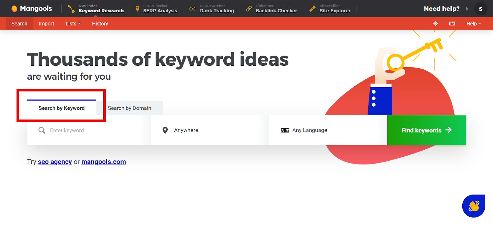Open SERPWatcher Rank Tracking tool
493x225 pixels.
212,9
